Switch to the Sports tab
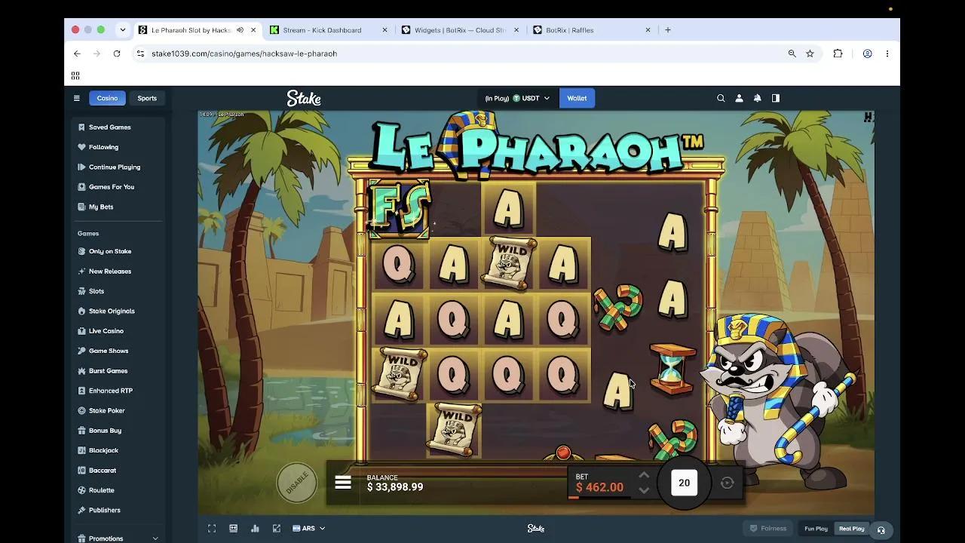This screenshot has width=965, height=543. (x=147, y=98)
